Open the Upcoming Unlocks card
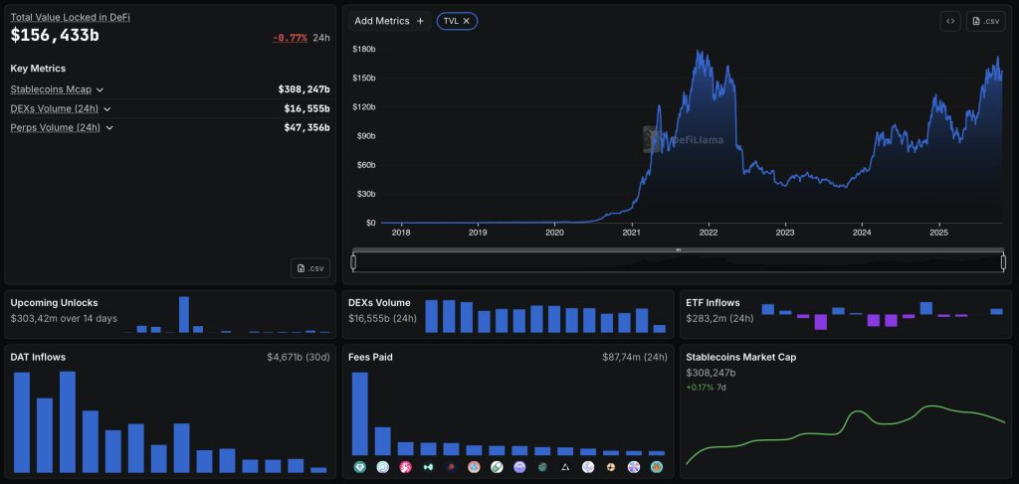The image size is (1019, 484). [x=169, y=315]
